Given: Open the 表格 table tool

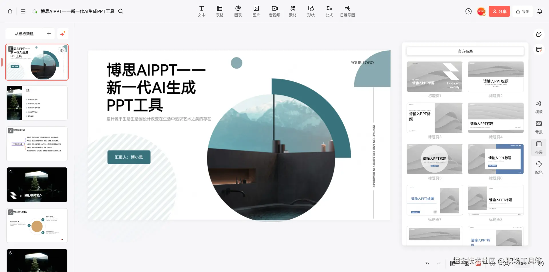Looking at the screenshot, I should pos(220,11).
